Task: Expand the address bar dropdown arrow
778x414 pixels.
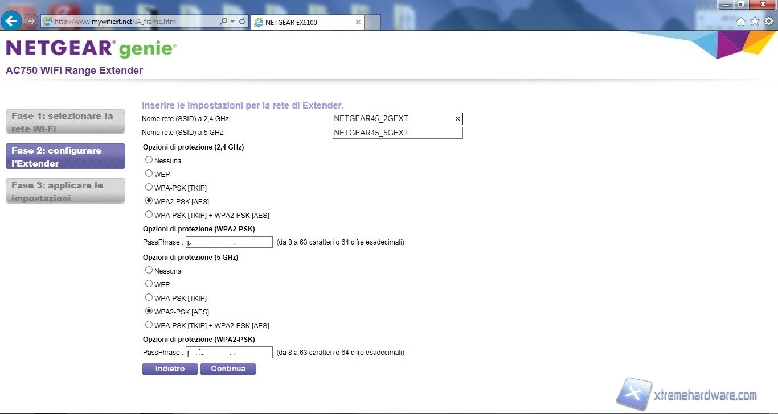Action: pos(233,22)
